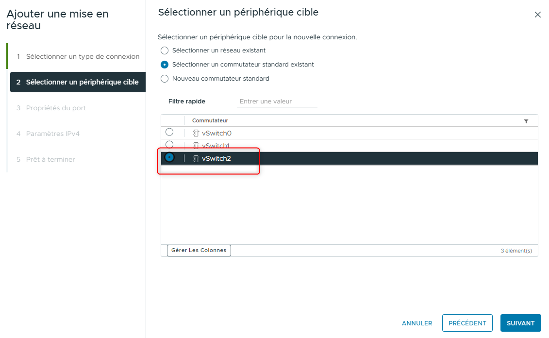Image resolution: width=549 pixels, height=338 pixels.
Task: Click inside the 'Filtre rapide' input field
Action: pyautogui.click(x=277, y=101)
